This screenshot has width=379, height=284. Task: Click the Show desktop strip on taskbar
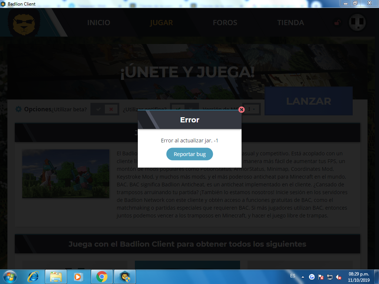(376, 277)
